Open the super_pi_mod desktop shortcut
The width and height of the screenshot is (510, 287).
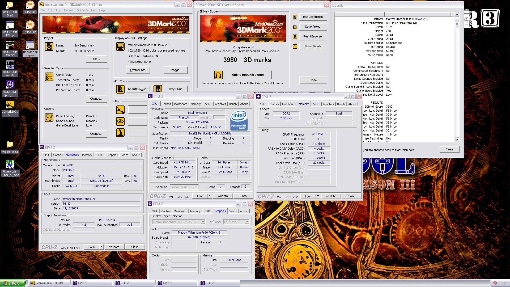10,168
